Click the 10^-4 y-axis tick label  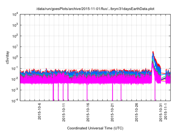15,101
